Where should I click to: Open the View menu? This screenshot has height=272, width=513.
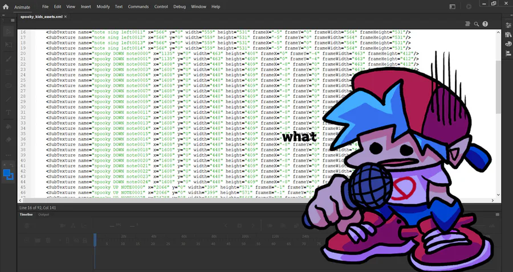tap(71, 6)
